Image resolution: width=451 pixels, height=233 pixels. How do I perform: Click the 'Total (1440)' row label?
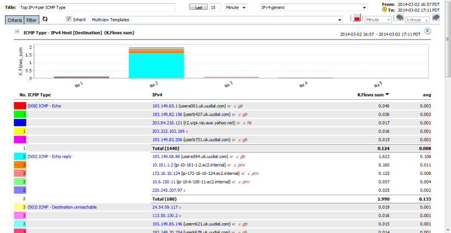[166, 149]
